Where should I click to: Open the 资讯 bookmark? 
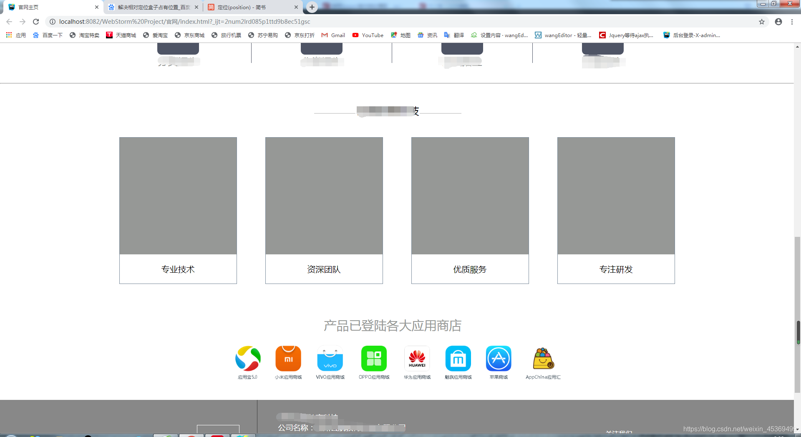click(427, 35)
